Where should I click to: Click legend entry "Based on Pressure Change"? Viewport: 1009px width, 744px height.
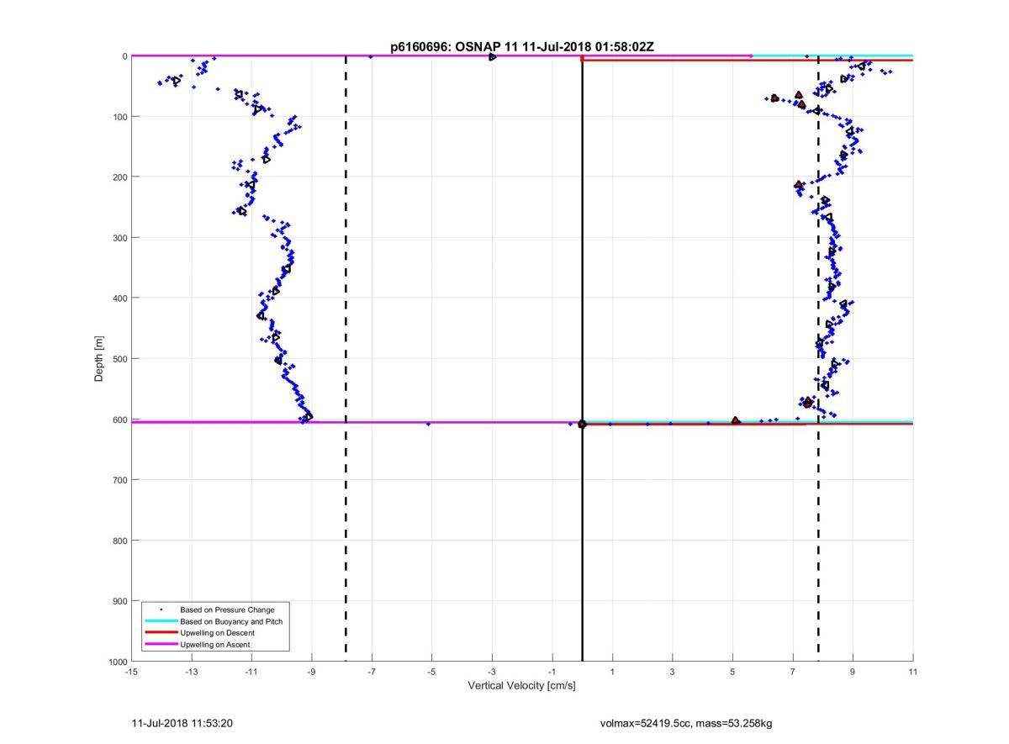[x=227, y=609]
